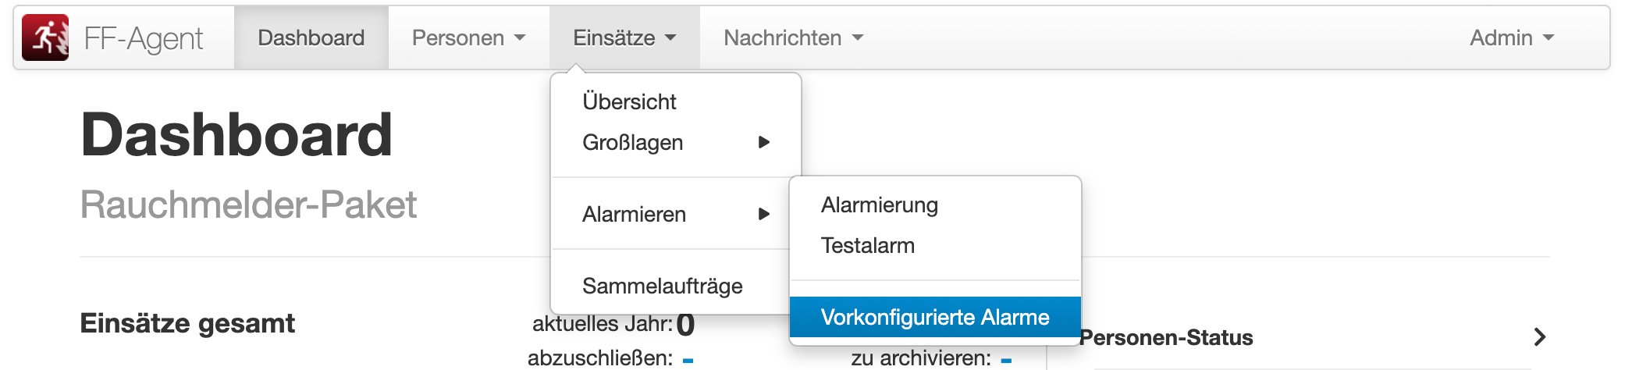Open the Dashboard navigation tab

(311, 38)
